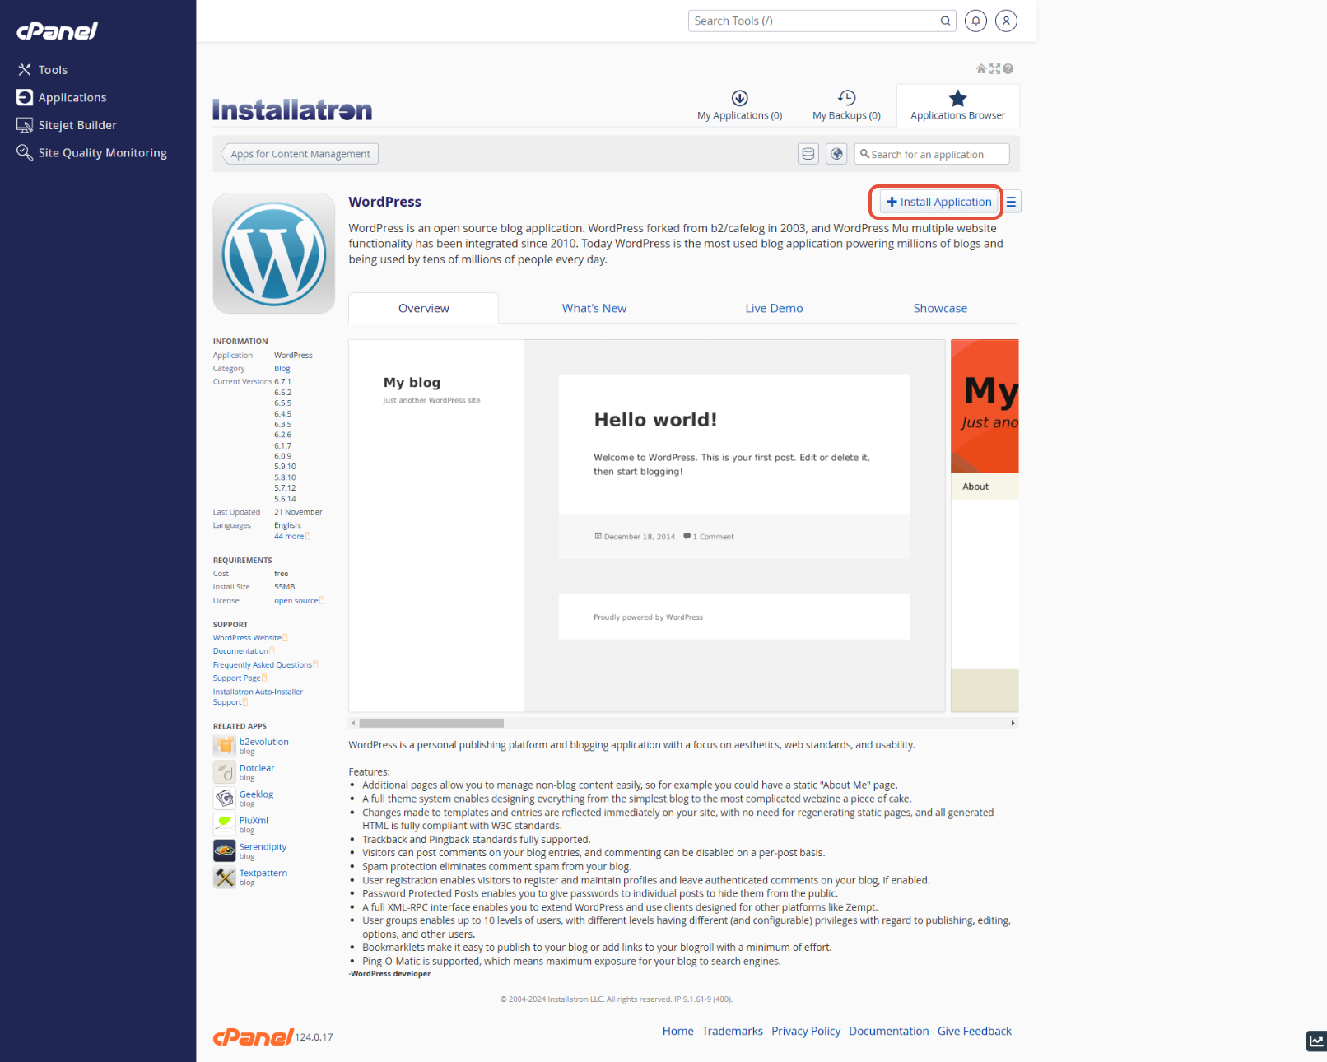Image resolution: width=1327 pixels, height=1062 pixels.
Task: Click the magnifier in Search Tools box
Action: (945, 21)
